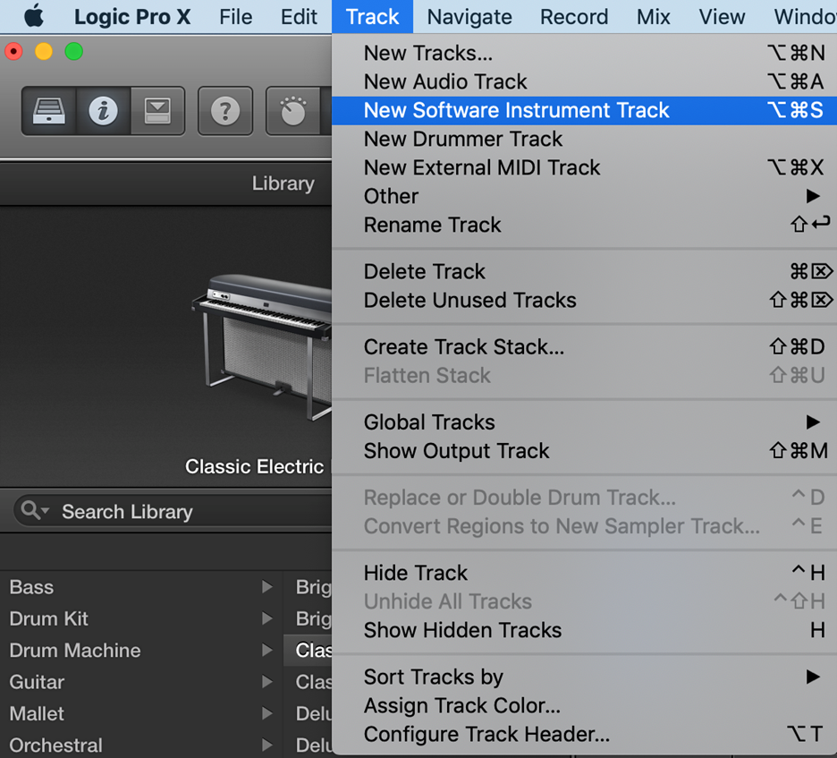
Task: Toggle Smart Controls knob button
Action: click(x=293, y=111)
